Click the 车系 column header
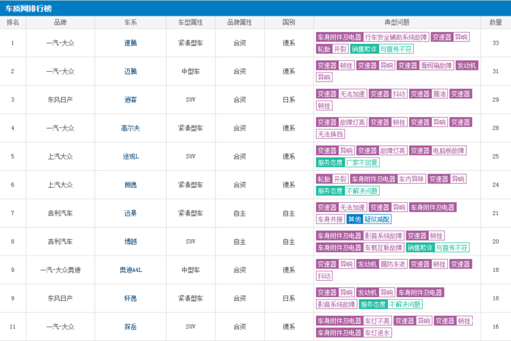 (130, 22)
